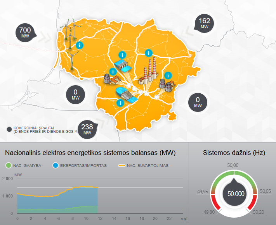The image size is (276, 225).
Task: Open info icon above the three-chimney power plant
Action: click(148, 53)
